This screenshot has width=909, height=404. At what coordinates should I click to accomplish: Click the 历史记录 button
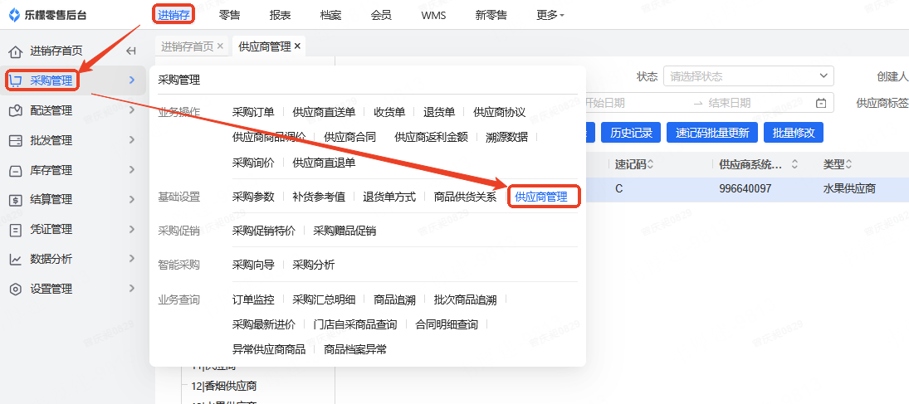(x=631, y=133)
